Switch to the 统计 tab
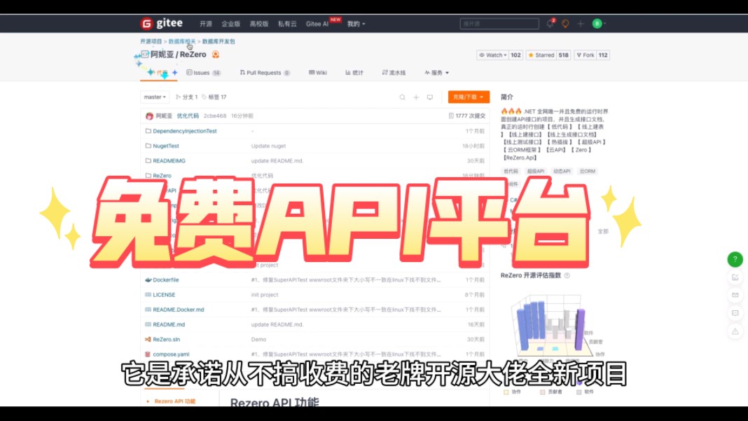748x421 pixels. tap(354, 73)
